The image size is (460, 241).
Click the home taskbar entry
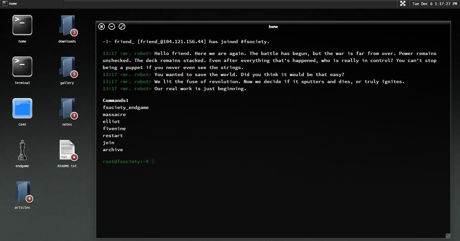[32, 4]
